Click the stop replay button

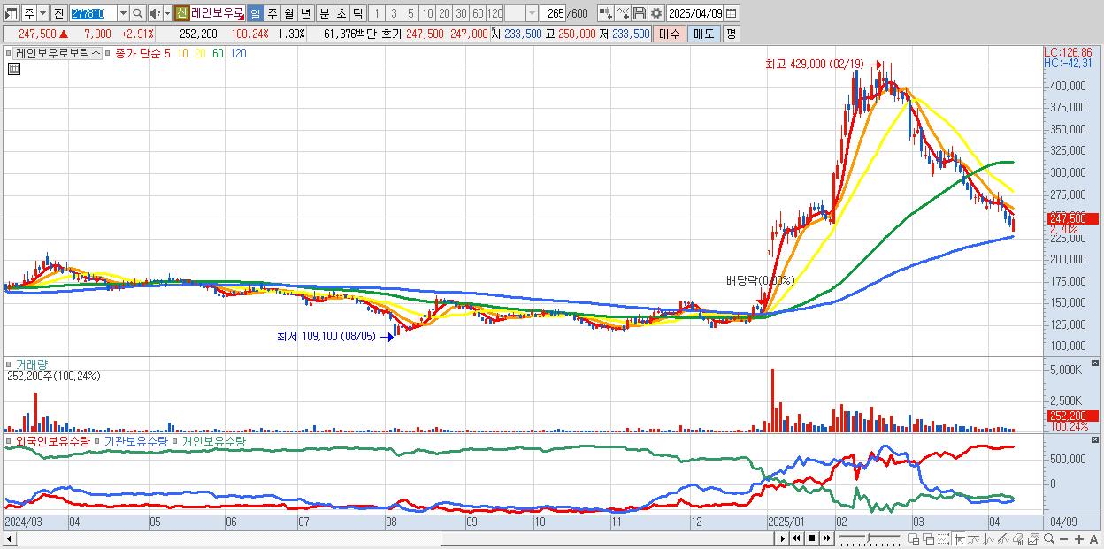pos(811,538)
